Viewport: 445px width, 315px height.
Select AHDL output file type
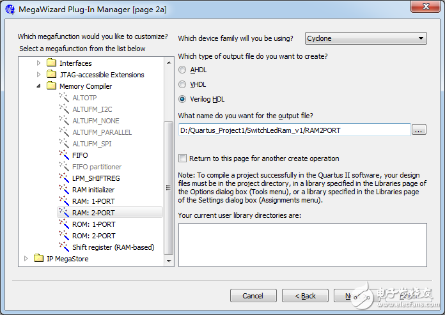(182, 70)
